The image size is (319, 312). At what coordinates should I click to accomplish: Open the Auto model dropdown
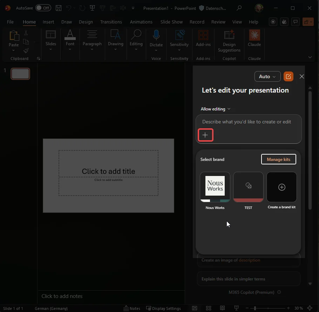(x=267, y=76)
